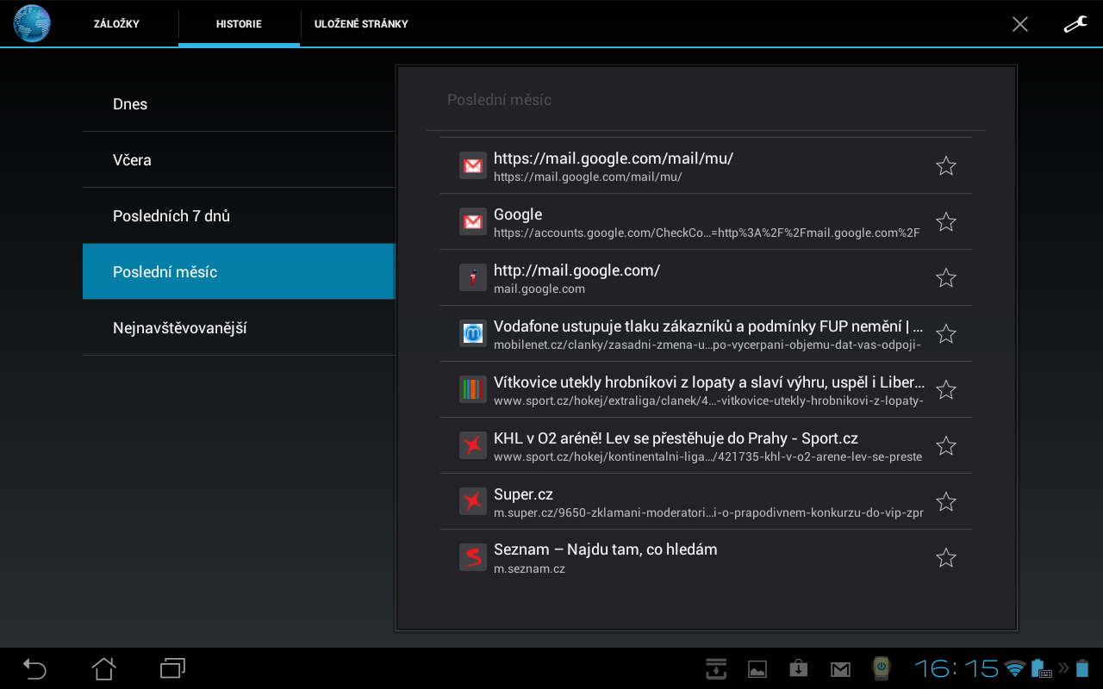Expand the hidden tray icons chevron

(1062, 668)
